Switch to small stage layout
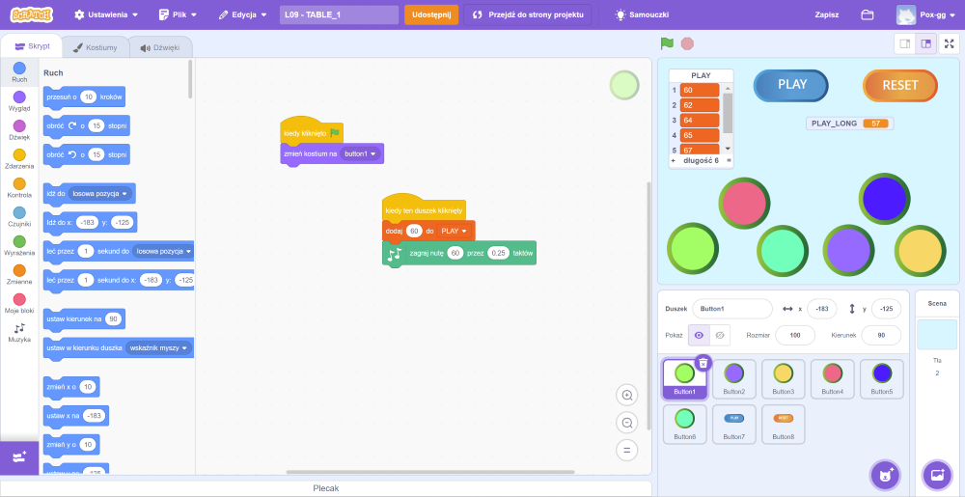Screen dimensions: 965x497 pyautogui.click(x=905, y=43)
